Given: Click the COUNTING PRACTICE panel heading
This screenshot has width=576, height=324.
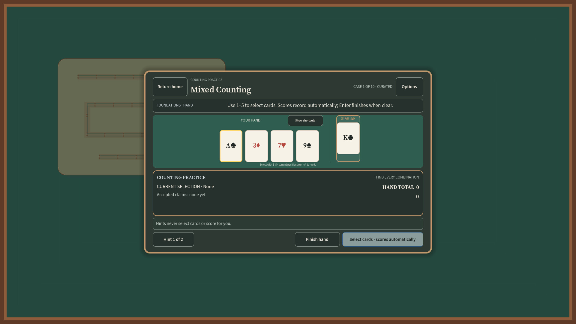Looking at the screenshot, I should click(181, 178).
